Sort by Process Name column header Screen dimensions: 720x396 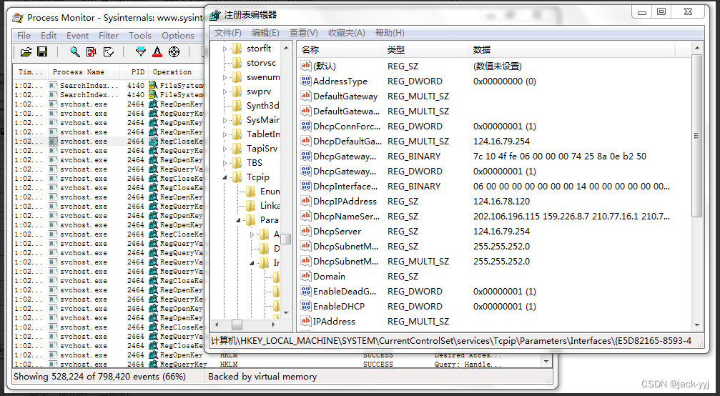(x=84, y=72)
